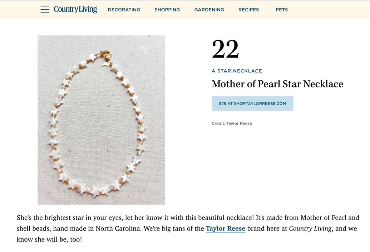370x252 pixels.
Task: Open the star necklace product photo
Action: pyautogui.click(x=101, y=120)
